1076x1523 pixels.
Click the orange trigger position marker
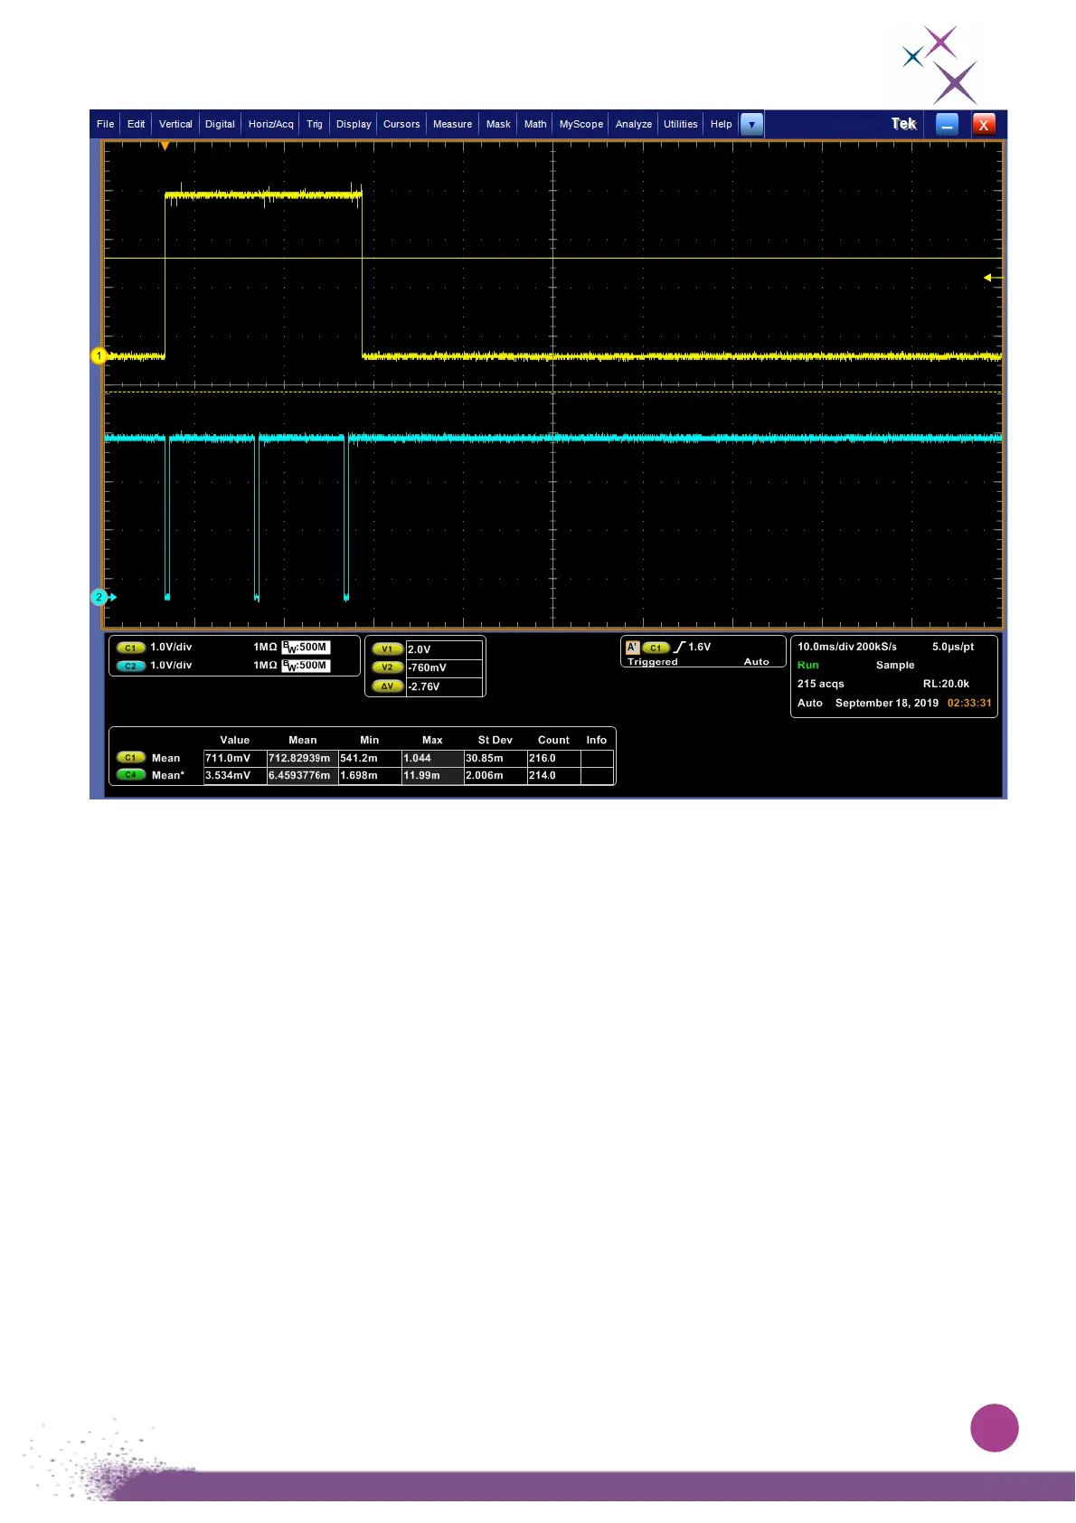[x=165, y=147]
